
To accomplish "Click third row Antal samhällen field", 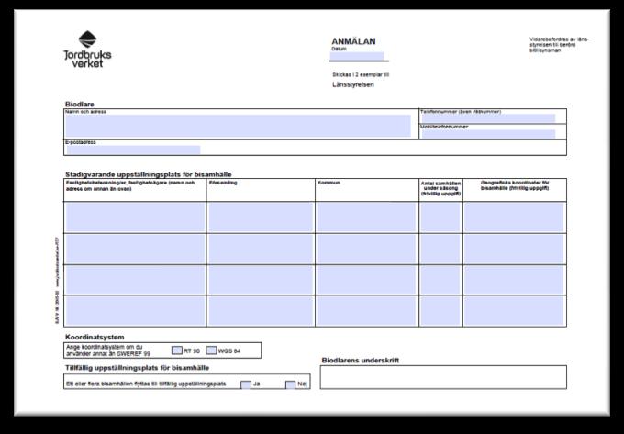I will point(440,280).
